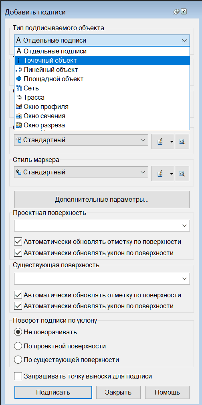Screen dimensions: 202x405
Task: Click the Подписать button
Action: (53, 392)
